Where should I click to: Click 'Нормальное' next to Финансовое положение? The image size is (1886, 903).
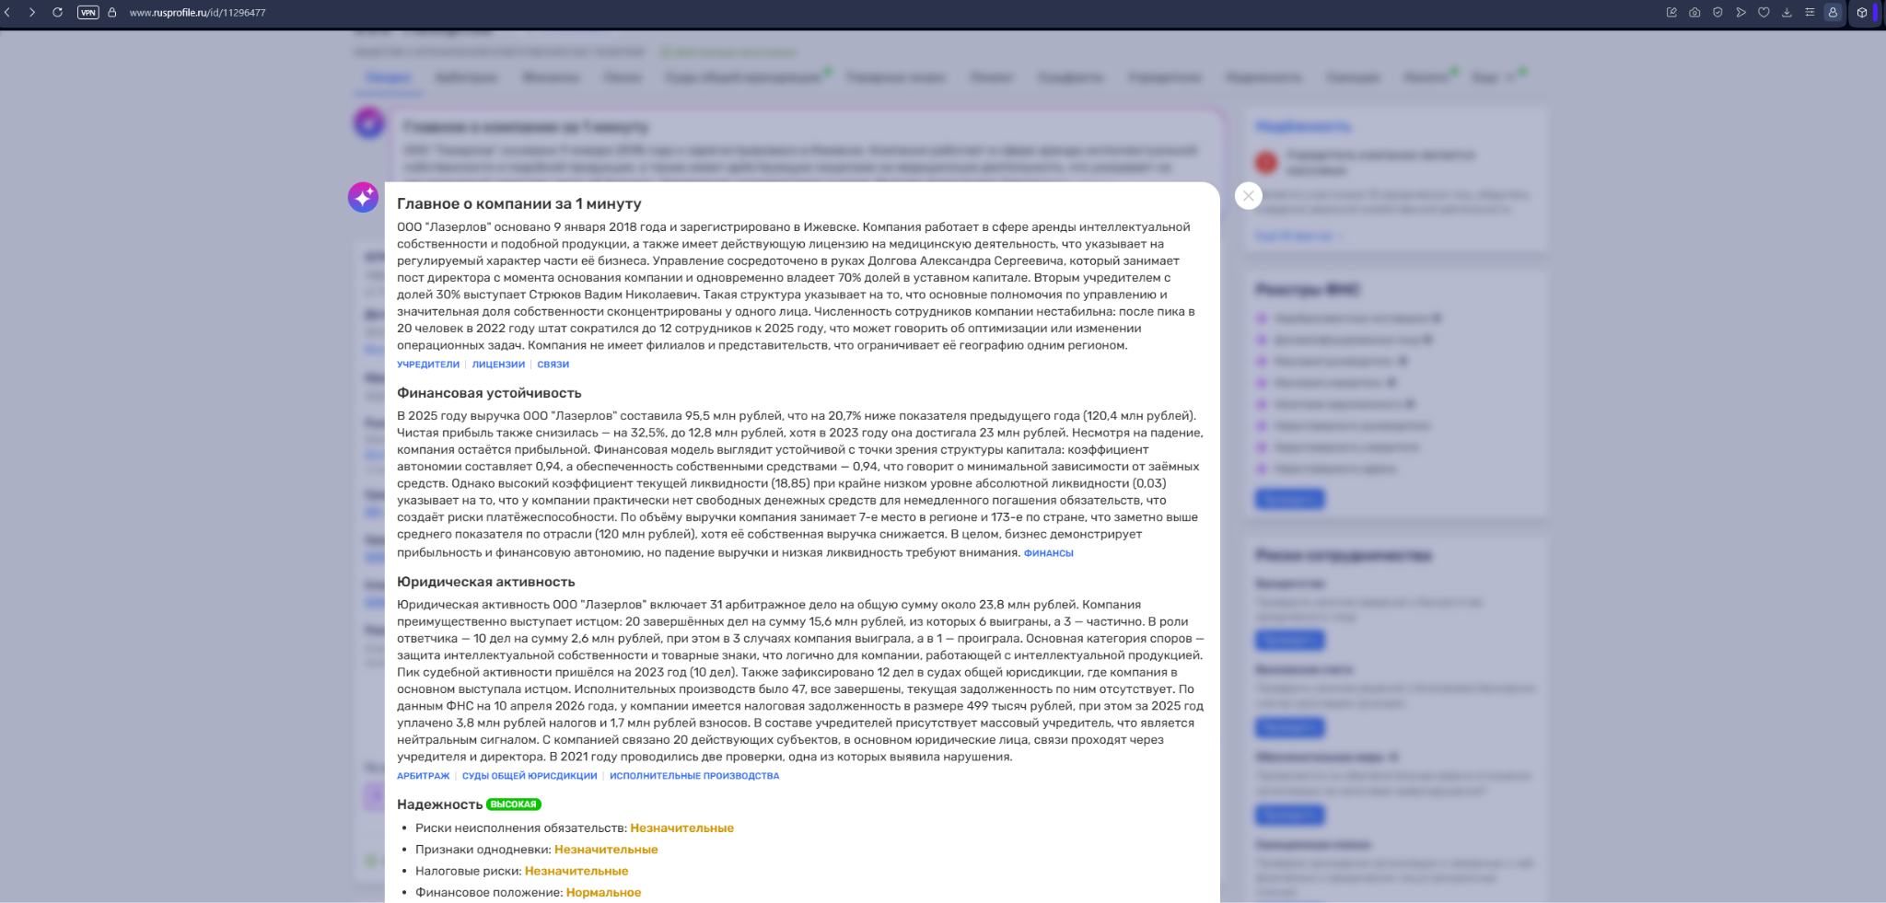(x=603, y=893)
